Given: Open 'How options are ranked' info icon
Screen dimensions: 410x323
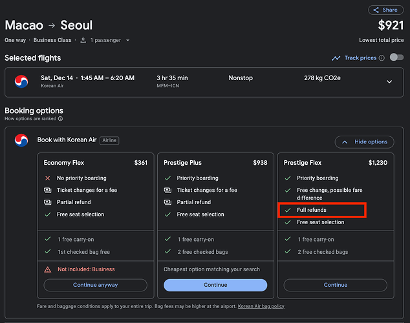Looking at the screenshot, I should point(60,119).
